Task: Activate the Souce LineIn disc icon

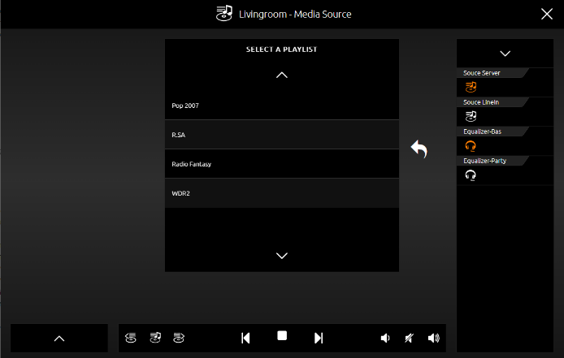Action: (471, 116)
